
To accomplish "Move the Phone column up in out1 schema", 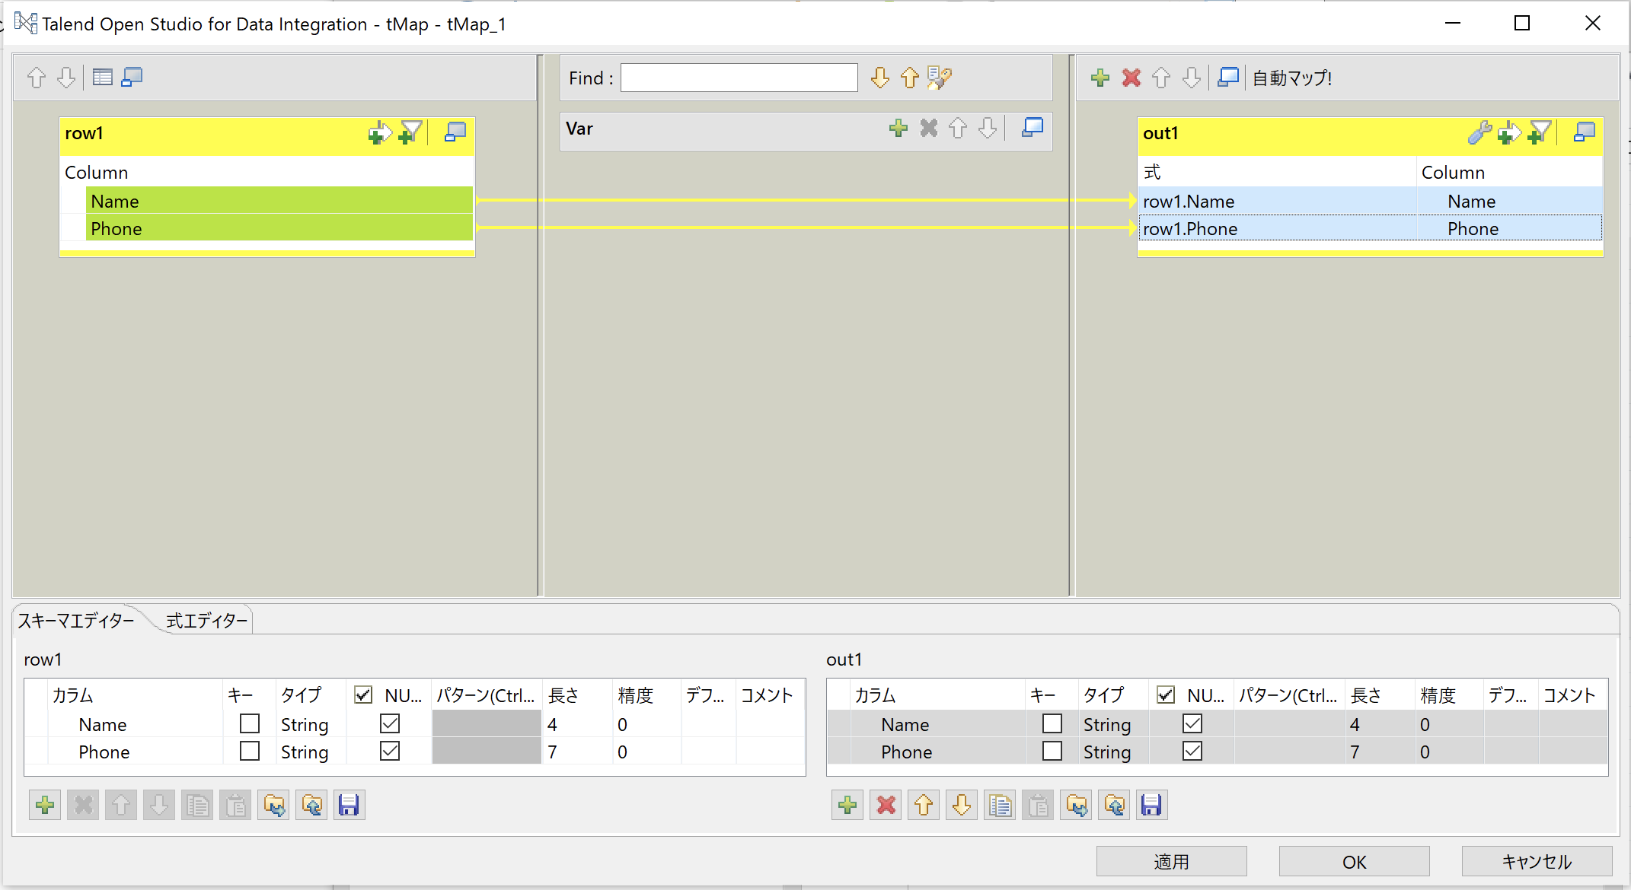I will [x=923, y=804].
